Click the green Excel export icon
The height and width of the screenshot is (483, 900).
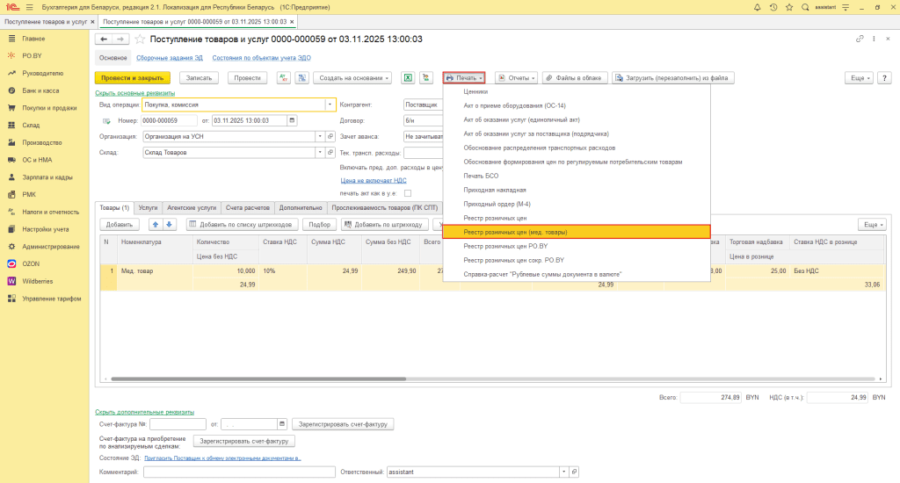(x=408, y=78)
